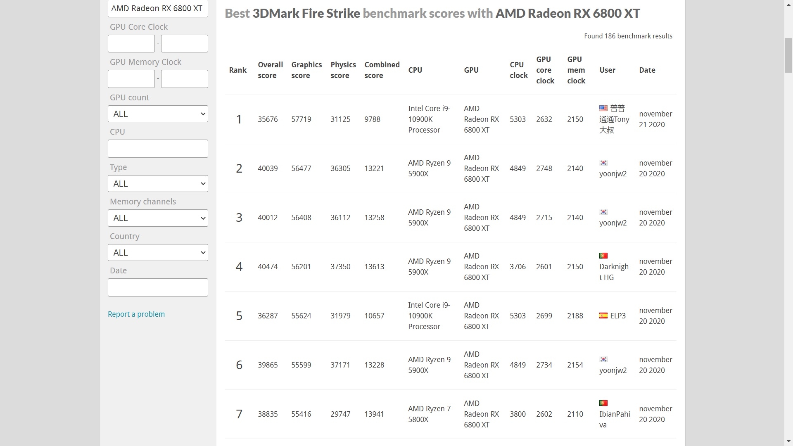Open the Report a problem link
Image resolution: width=793 pixels, height=446 pixels.
coord(136,314)
